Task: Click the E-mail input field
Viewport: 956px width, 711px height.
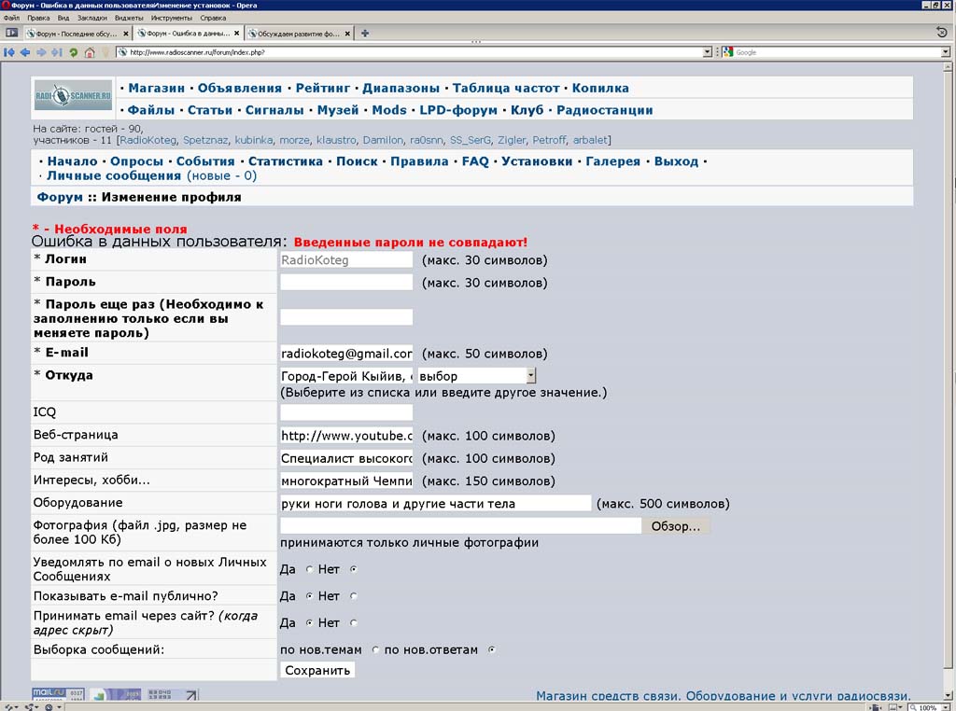Action: [x=346, y=354]
